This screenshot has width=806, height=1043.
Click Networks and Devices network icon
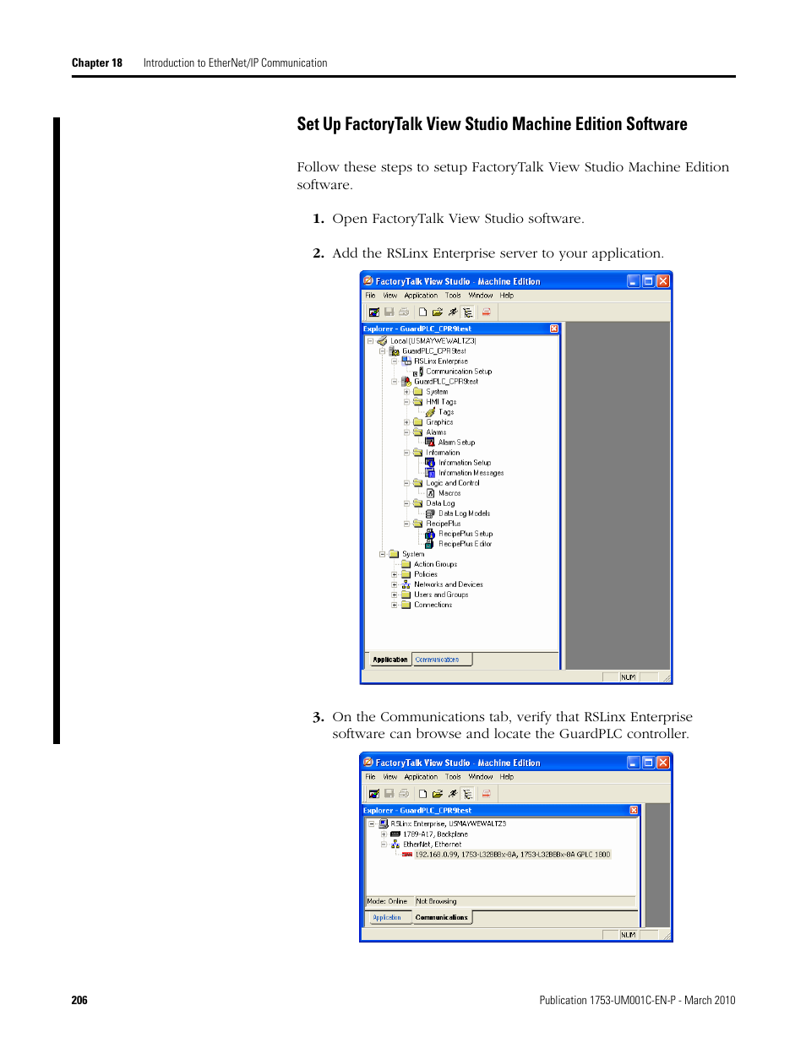click(406, 584)
